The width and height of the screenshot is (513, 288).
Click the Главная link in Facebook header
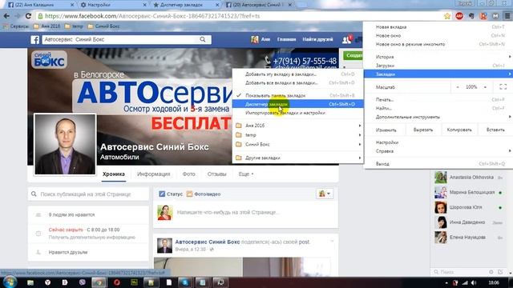click(x=286, y=39)
